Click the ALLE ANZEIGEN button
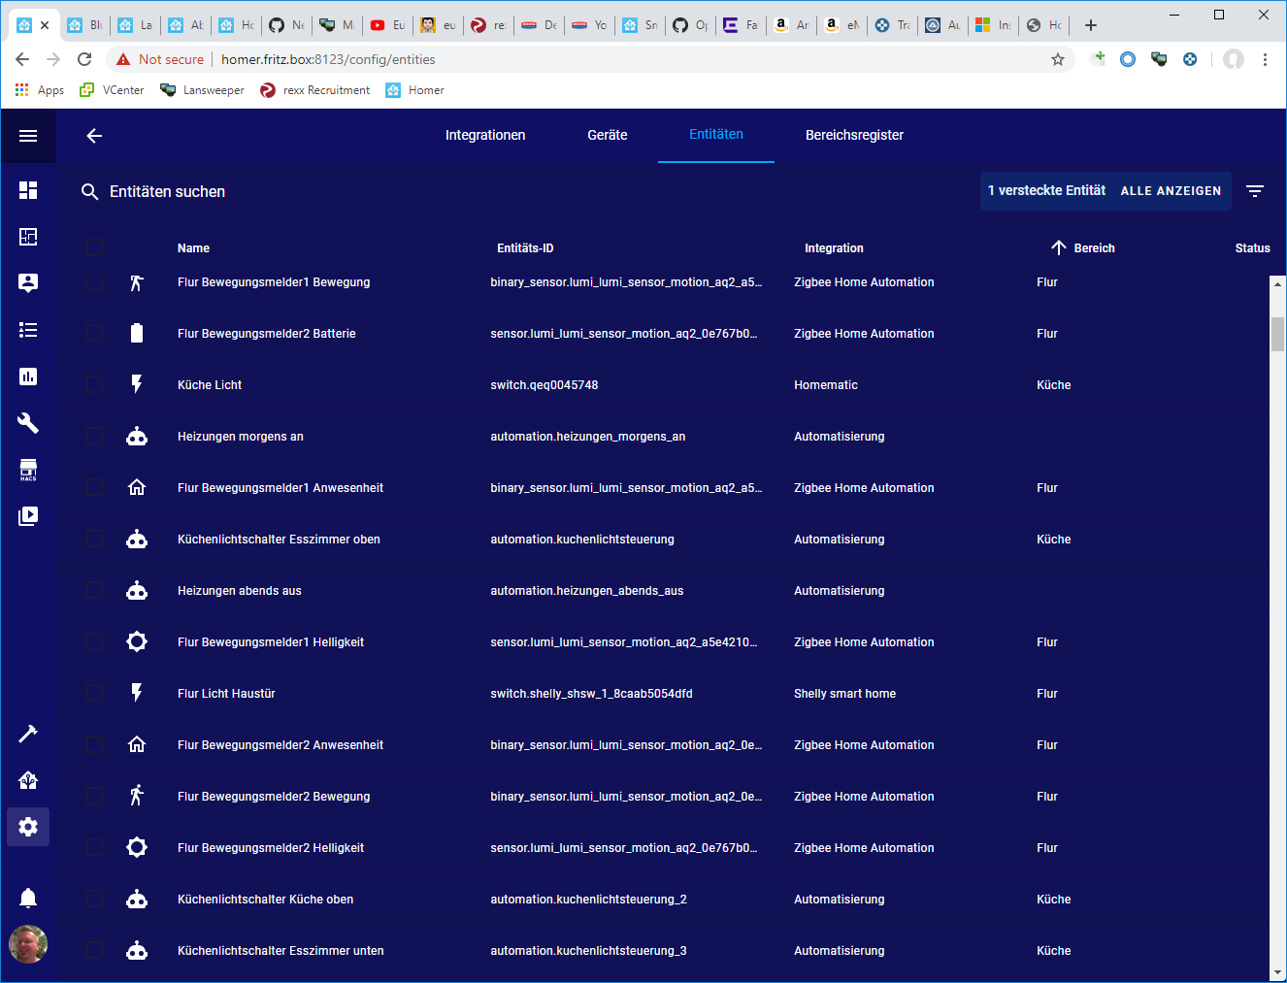The image size is (1287, 983). 1171,191
